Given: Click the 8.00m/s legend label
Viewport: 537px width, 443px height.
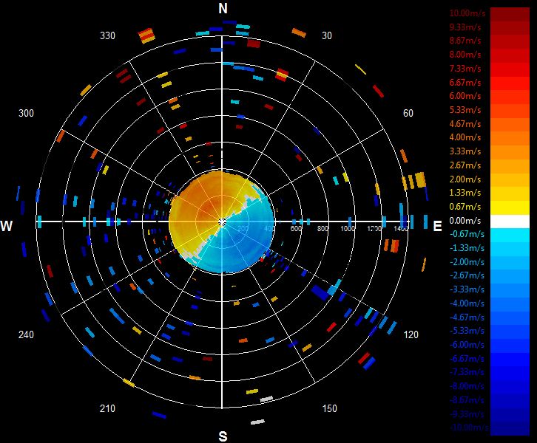Looking at the screenshot, I should [465, 55].
